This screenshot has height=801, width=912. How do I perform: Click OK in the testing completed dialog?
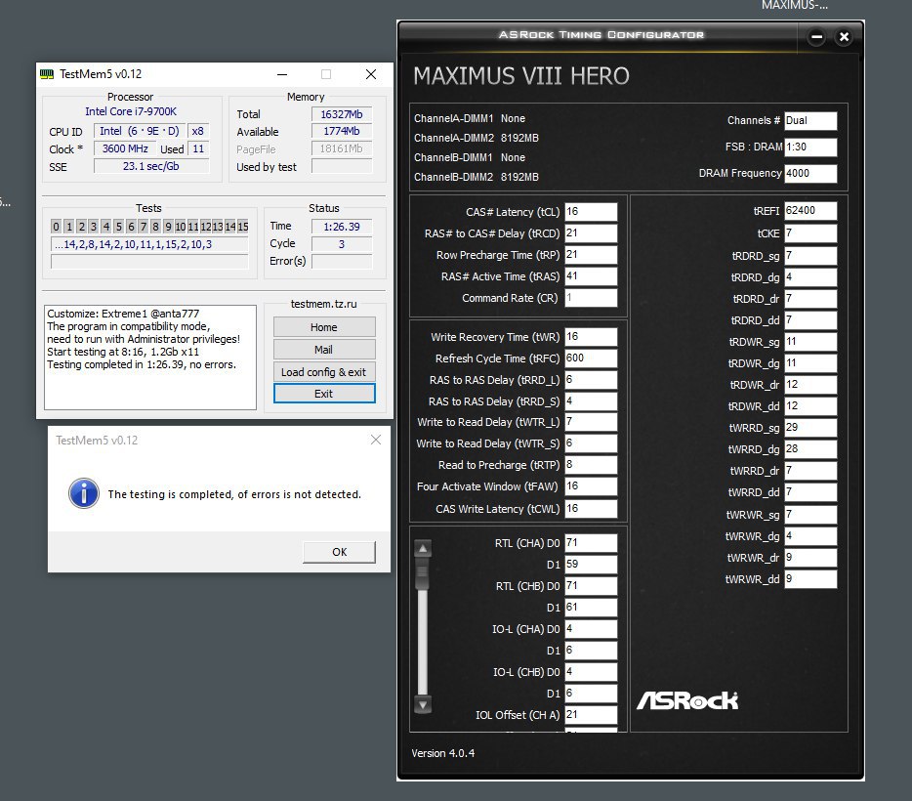tap(339, 552)
